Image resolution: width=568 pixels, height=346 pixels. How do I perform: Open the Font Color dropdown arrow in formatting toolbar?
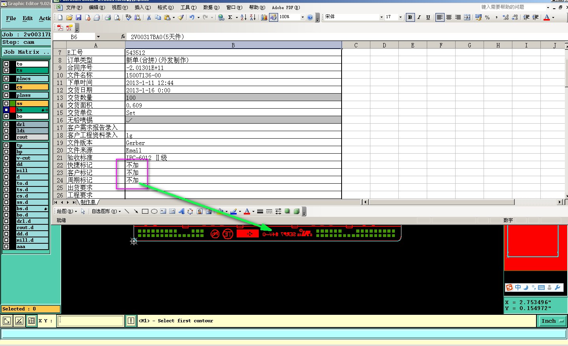(x=553, y=17)
